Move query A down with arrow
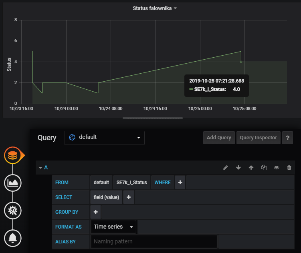Image resolution: width=301 pixels, height=253 pixels. 238,168
